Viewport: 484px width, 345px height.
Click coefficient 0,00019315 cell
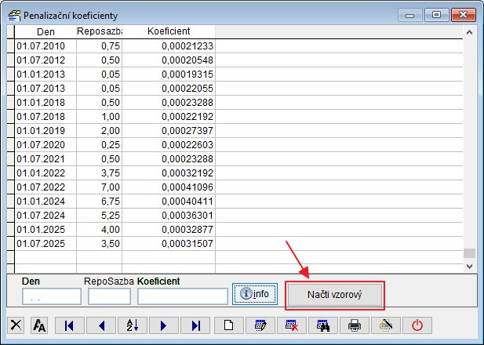pos(169,74)
